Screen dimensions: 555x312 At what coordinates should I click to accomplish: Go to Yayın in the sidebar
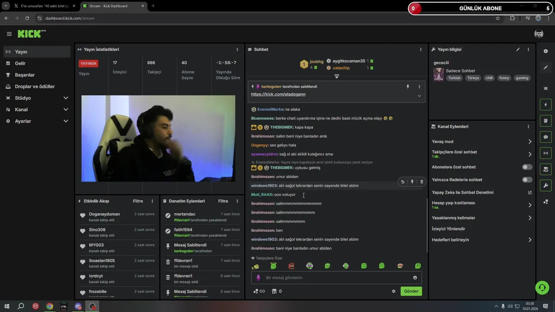coord(37,52)
